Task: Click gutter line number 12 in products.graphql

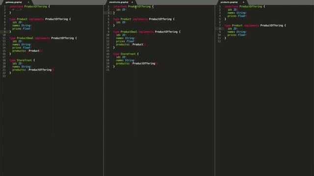Action: pyautogui.click(x=219, y=41)
